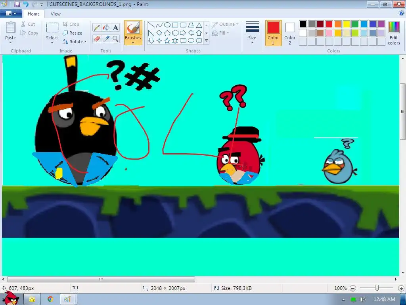The image size is (406, 305).
Task: Choose the Rectangle shape
Action: [x=175, y=25]
